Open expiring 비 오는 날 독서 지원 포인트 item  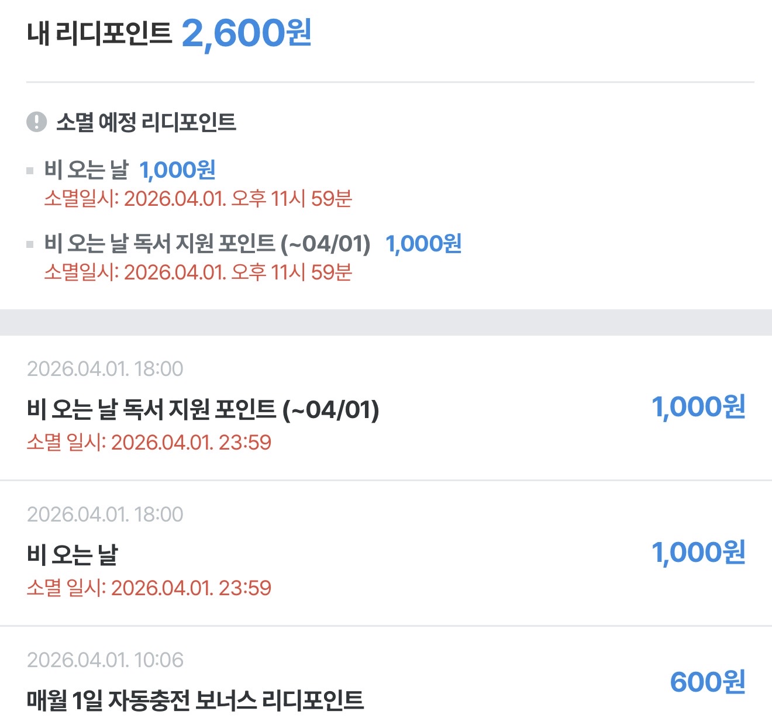[207, 244]
